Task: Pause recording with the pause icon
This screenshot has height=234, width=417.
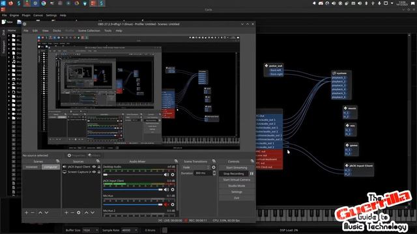Action: pos(252,174)
